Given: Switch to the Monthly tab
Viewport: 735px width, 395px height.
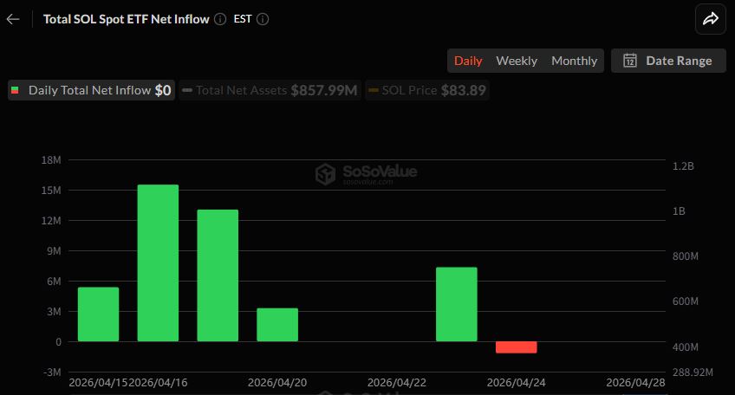Looking at the screenshot, I should 574,61.
